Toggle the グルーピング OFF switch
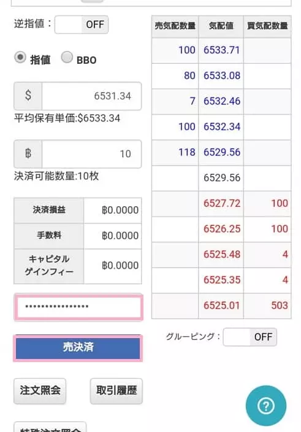 (250, 337)
